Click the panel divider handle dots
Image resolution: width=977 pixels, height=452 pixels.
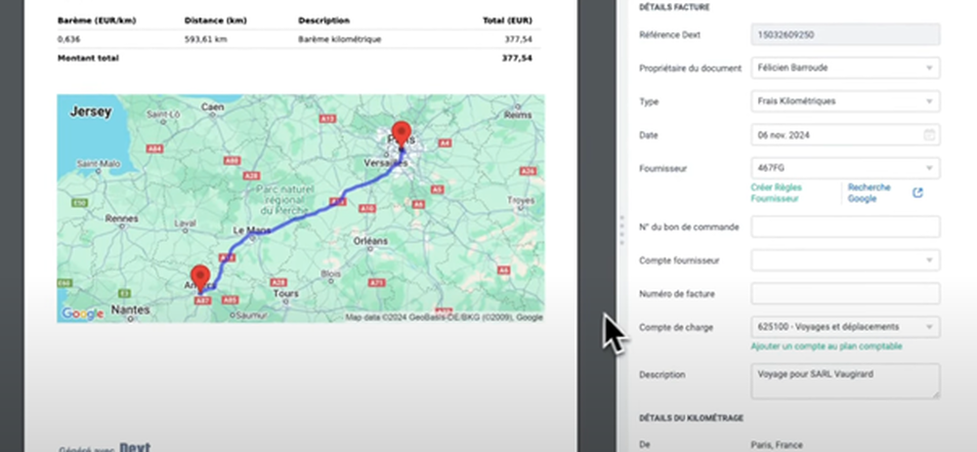tap(621, 231)
